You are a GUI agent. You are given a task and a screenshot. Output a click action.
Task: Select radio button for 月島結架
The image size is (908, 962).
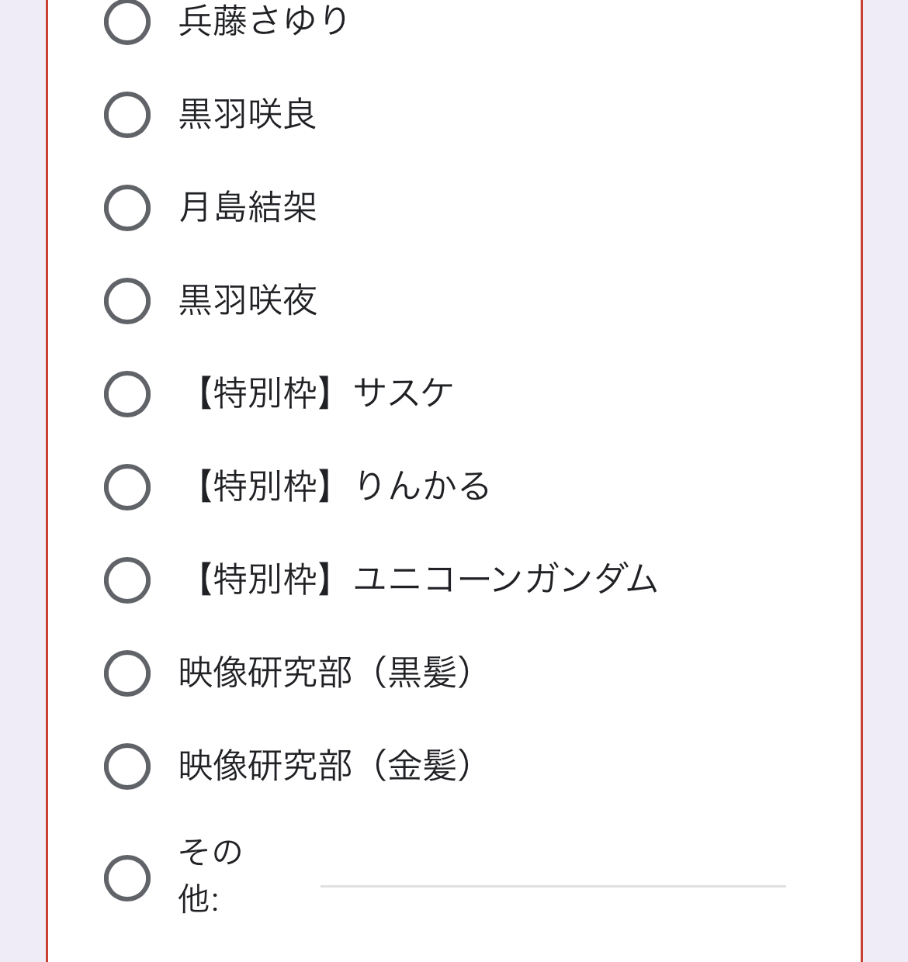[x=127, y=208]
